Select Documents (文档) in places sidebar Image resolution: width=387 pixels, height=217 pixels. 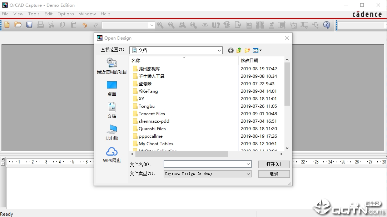111,111
